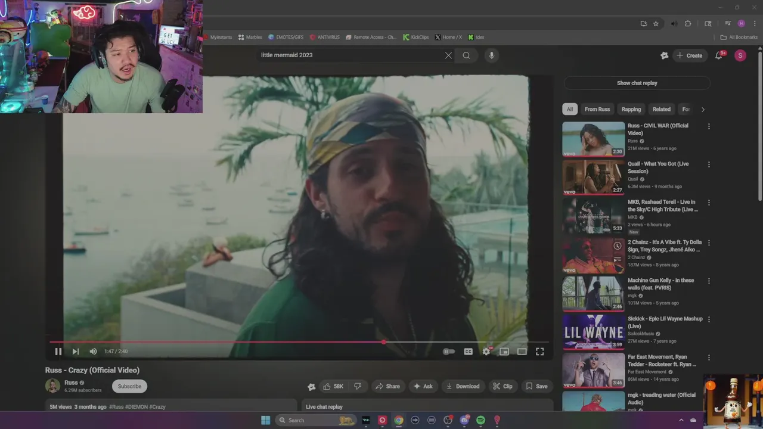Open the Russ - CIVIL WAR thumbnail
Screen dimensions: 763x429
coord(593,139)
